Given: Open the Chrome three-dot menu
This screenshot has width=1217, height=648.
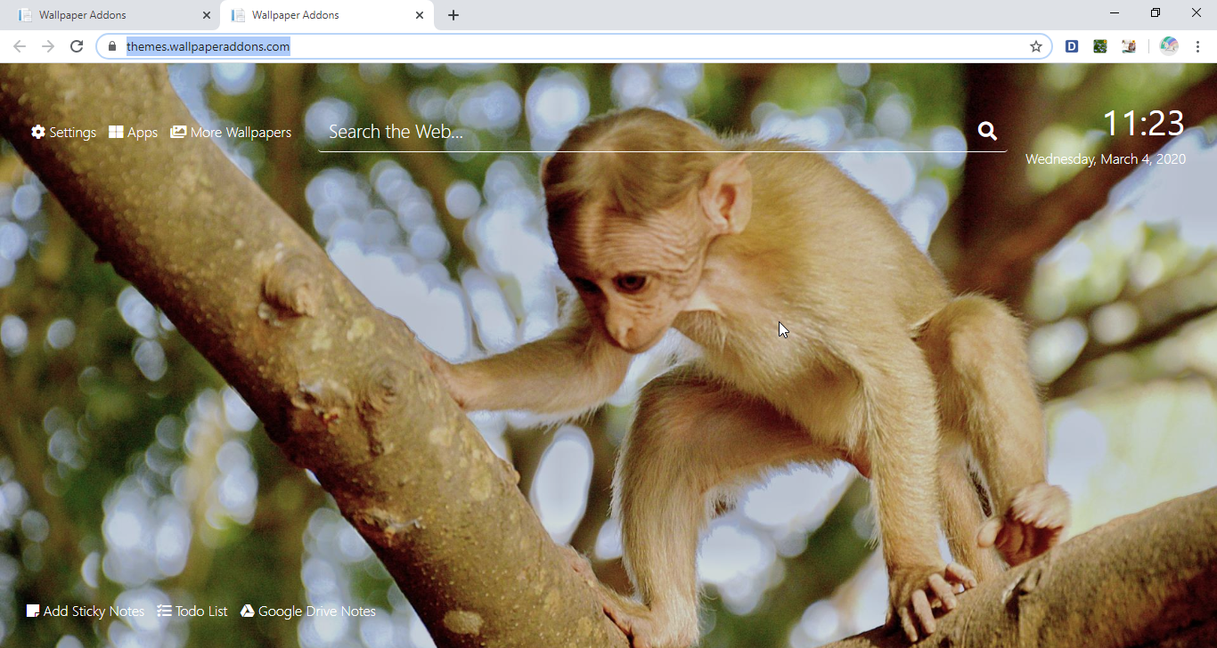Looking at the screenshot, I should click(x=1198, y=46).
